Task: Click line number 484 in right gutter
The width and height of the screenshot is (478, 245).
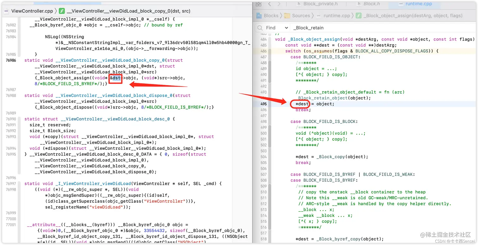Action: click(263, 39)
